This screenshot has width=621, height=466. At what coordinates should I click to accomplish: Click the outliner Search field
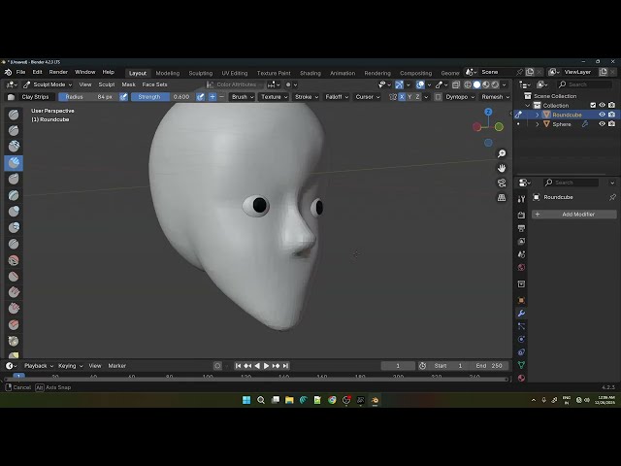(x=584, y=84)
